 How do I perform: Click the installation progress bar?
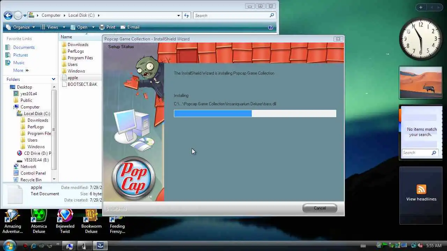[x=255, y=113]
